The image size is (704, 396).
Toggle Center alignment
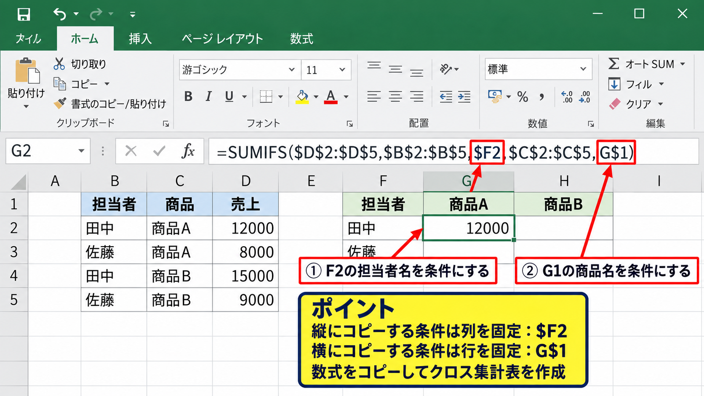coord(395,97)
